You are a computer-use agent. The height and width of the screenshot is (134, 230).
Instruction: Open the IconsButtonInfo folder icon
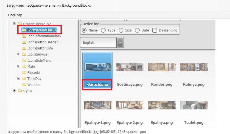tap(24, 48)
